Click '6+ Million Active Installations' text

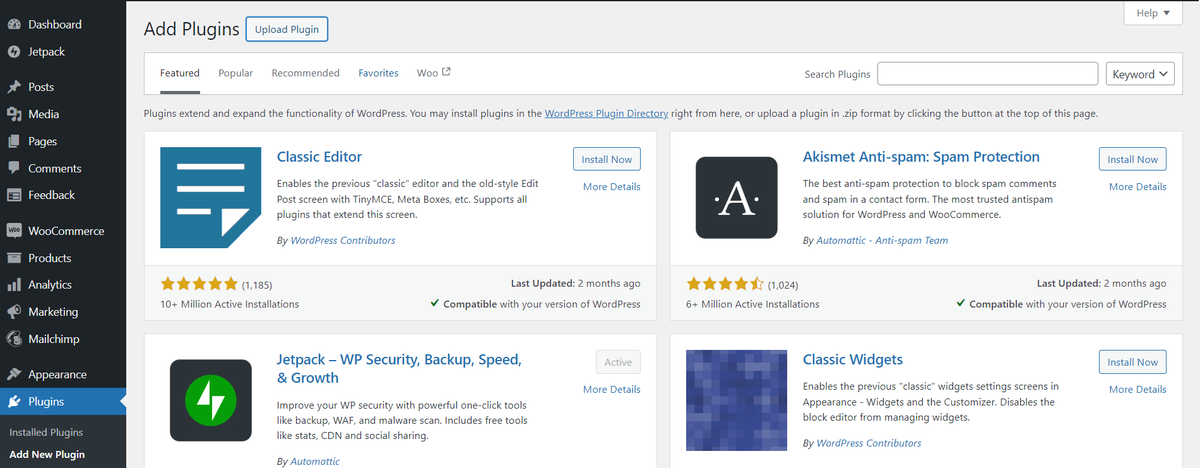click(x=752, y=304)
